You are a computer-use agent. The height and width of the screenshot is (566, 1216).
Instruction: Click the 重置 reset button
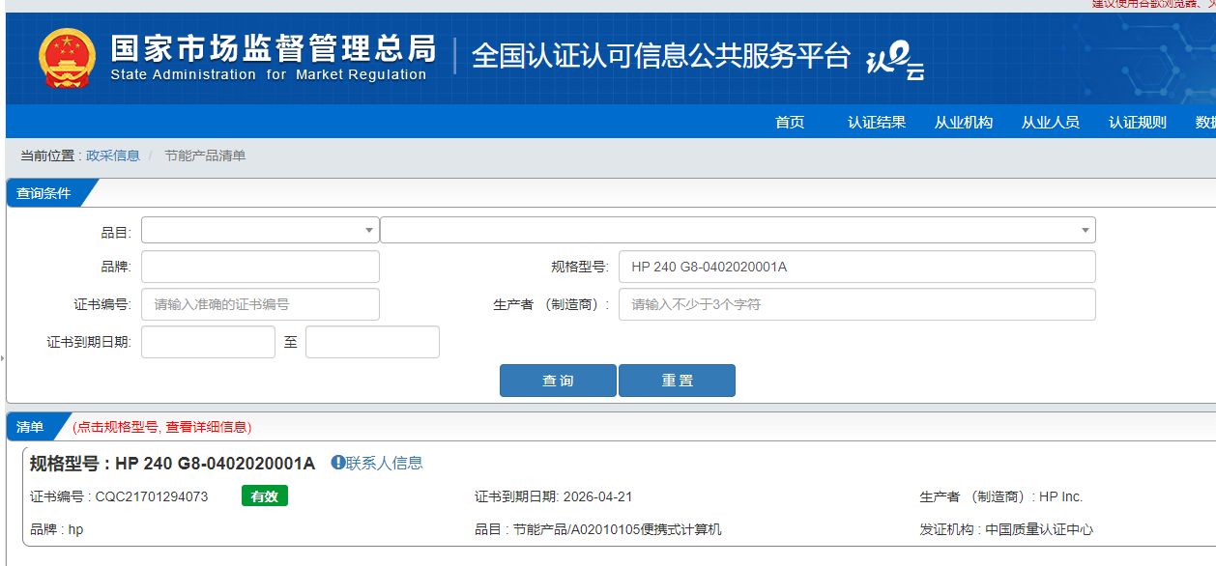tap(677, 381)
